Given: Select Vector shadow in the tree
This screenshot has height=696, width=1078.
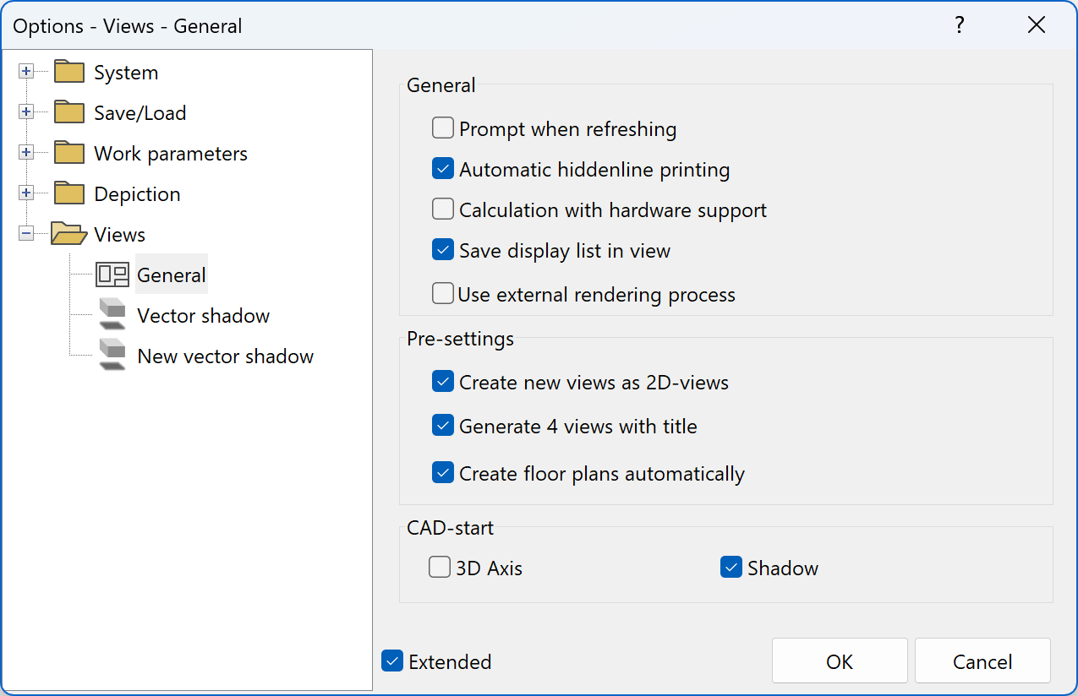Looking at the screenshot, I should [x=203, y=316].
